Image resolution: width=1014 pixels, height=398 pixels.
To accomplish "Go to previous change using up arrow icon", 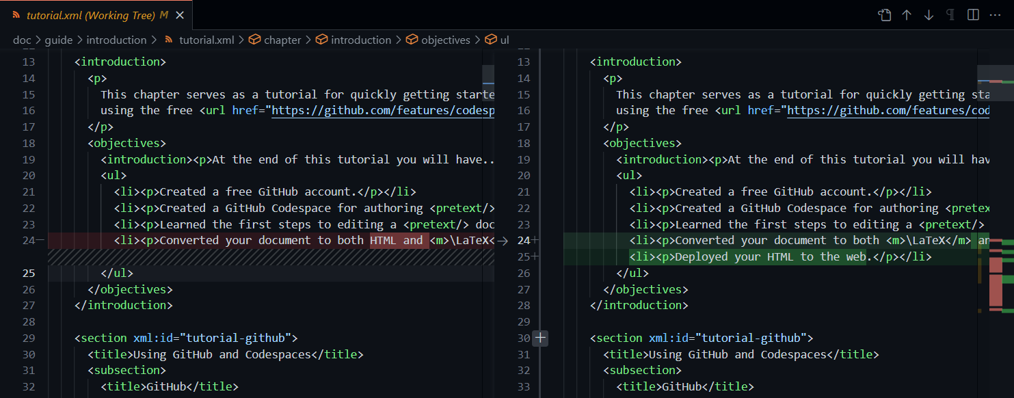I will point(907,14).
